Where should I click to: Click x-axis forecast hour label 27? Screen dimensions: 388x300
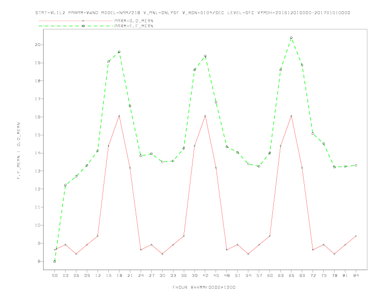point(151,275)
